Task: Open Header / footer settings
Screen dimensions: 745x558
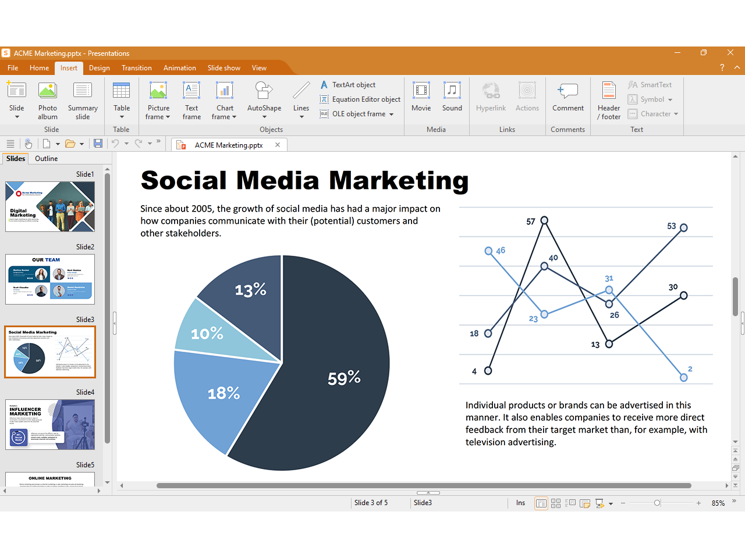Action: [609, 100]
